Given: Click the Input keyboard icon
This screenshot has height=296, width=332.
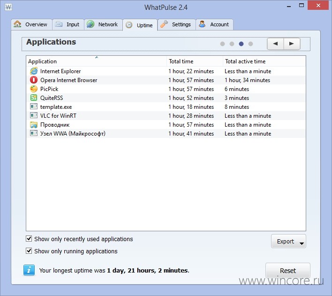Looking at the screenshot, I should [59, 24].
